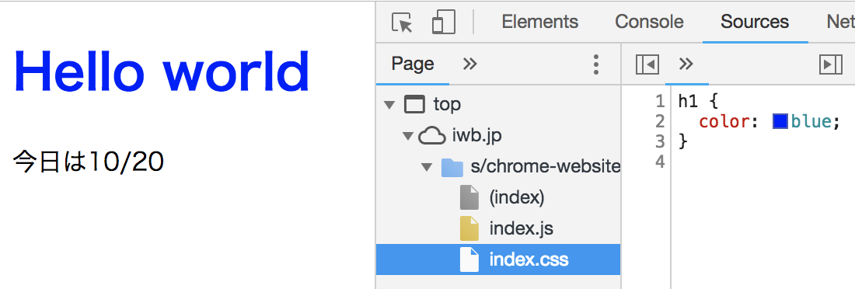
Task: Show more editor tabs chevron
Action: click(x=686, y=64)
